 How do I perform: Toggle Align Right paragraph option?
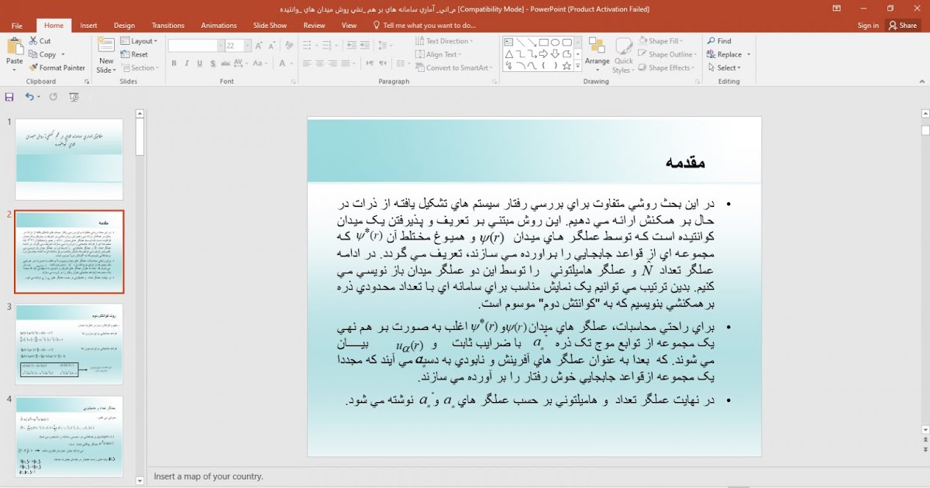[331, 64]
